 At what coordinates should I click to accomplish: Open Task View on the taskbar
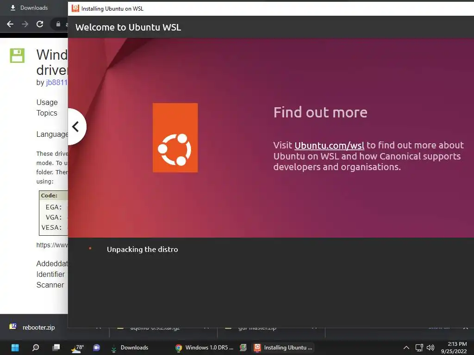click(x=56, y=348)
